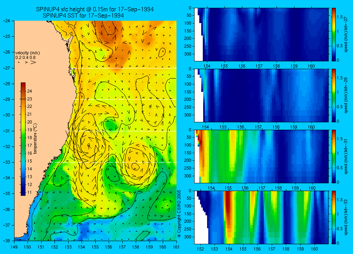The image size is (353, 254).
Task: Click the '24' tick on the temperature scale
Action: [x=29, y=91]
